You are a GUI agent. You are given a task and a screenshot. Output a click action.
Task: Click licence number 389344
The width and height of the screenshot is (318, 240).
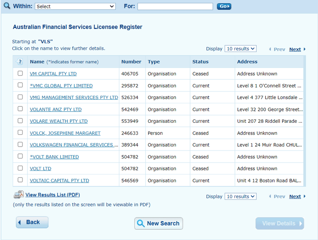point(130,145)
